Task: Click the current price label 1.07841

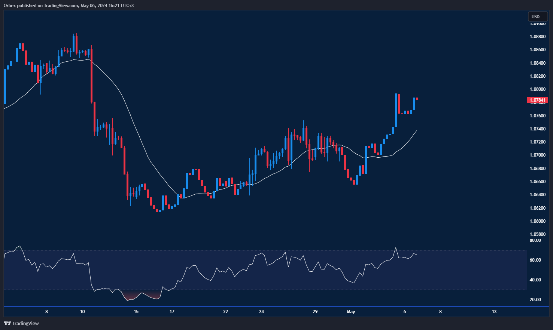Action: [x=537, y=100]
